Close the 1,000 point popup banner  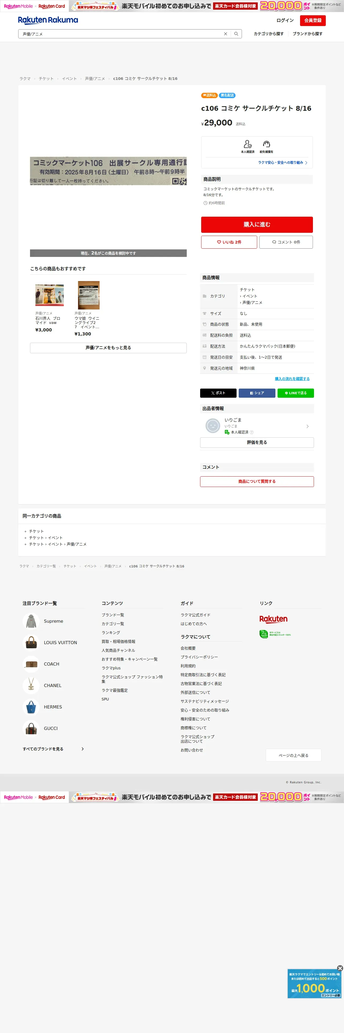tap(340, 968)
